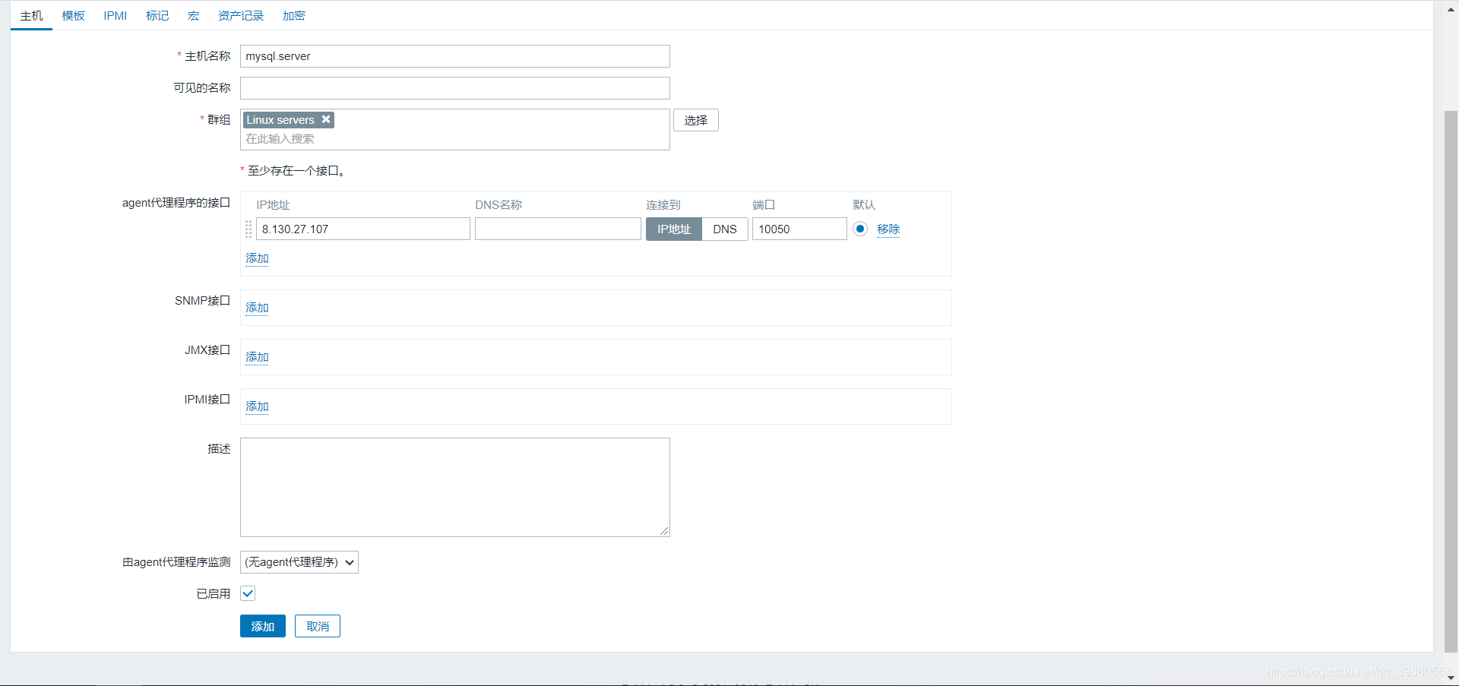Click the 选择 button for groups
The width and height of the screenshot is (1459, 686).
[696, 120]
